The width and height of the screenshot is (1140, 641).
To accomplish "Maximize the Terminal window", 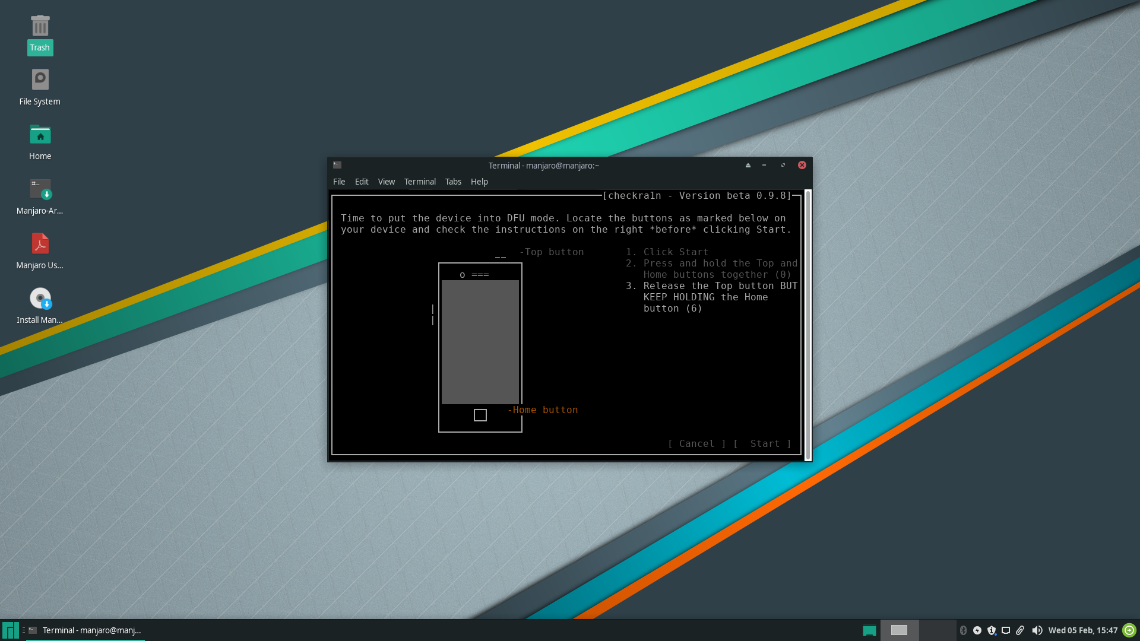I will (783, 165).
